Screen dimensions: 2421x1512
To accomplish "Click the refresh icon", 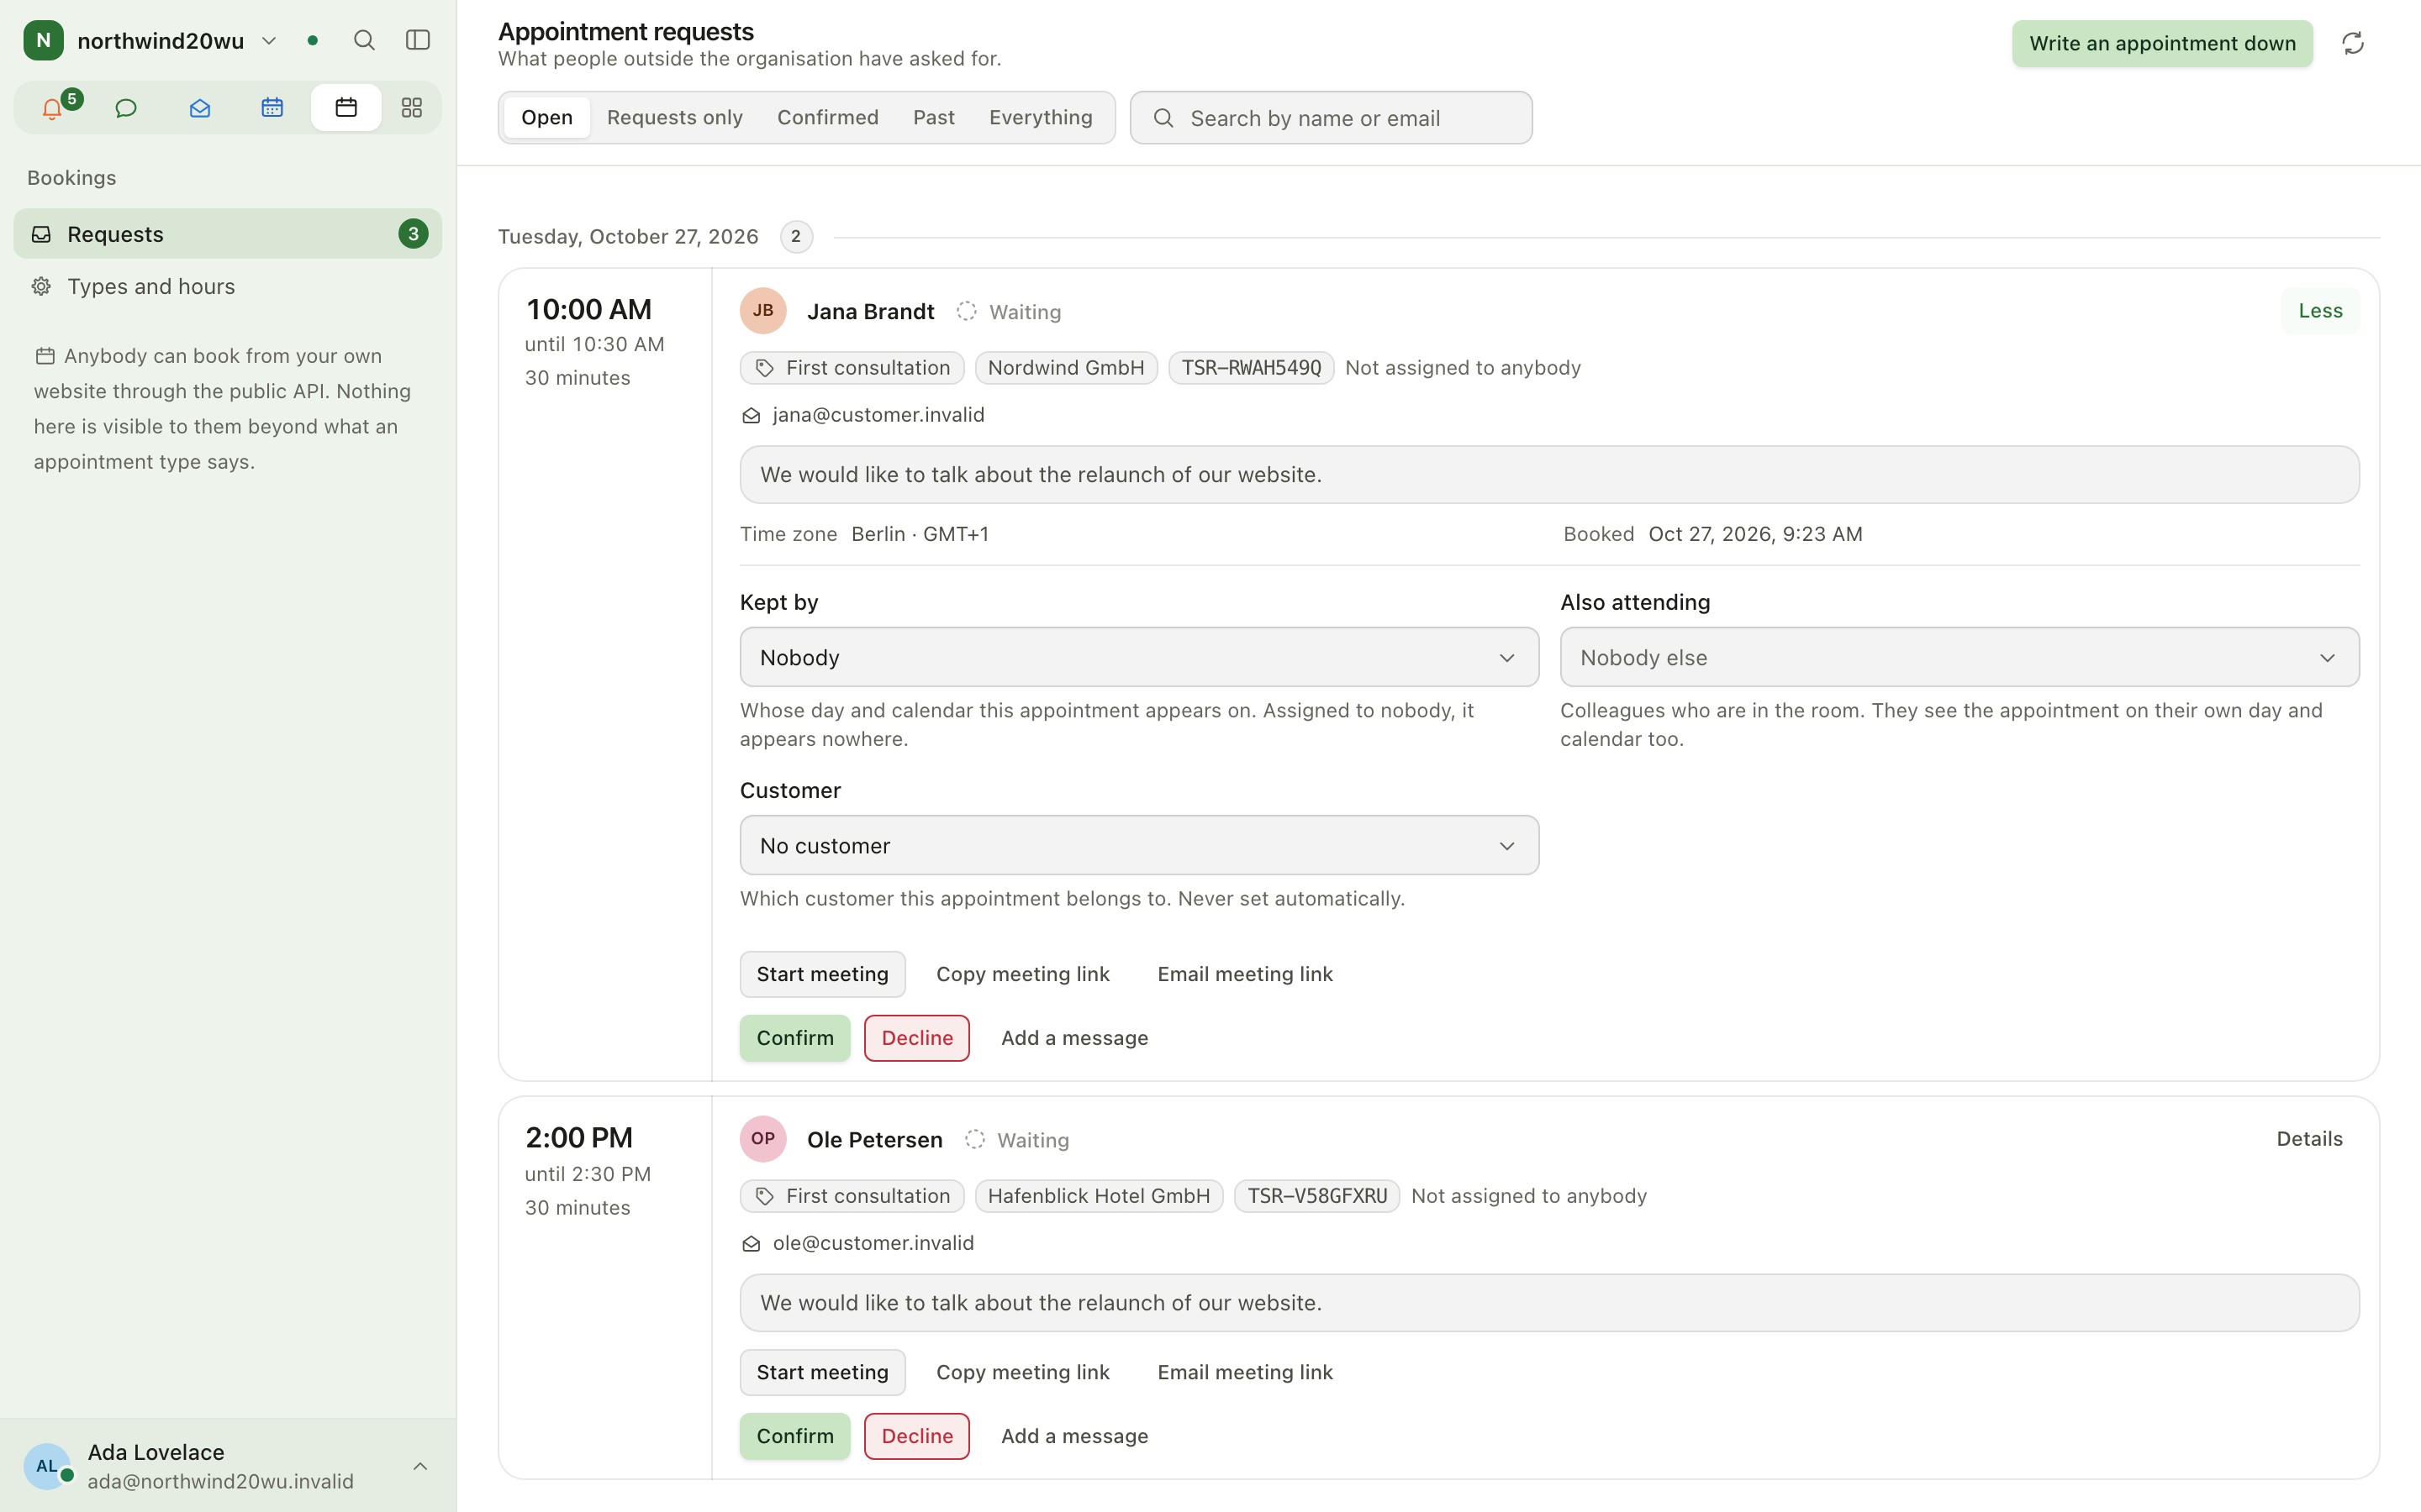I will point(2352,43).
